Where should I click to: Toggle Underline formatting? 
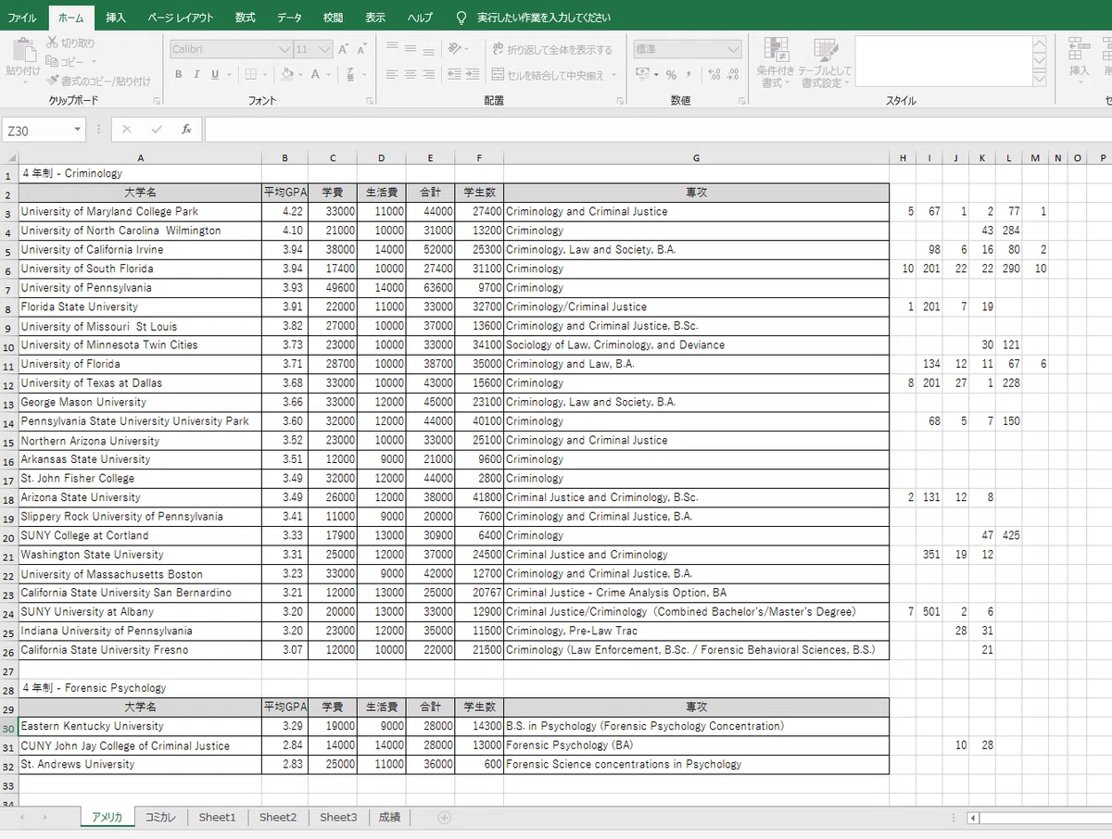tap(215, 75)
